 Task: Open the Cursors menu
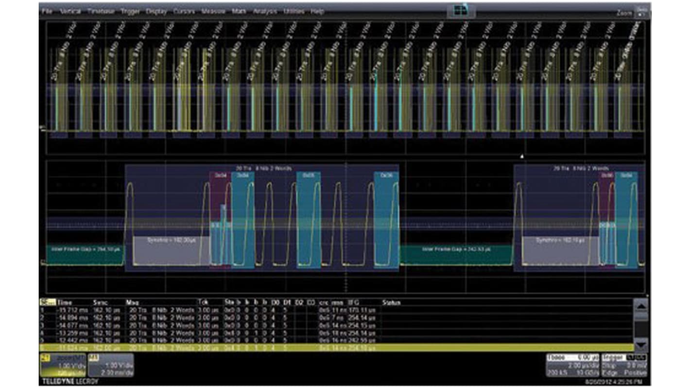pyautogui.click(x=184, y=11)
